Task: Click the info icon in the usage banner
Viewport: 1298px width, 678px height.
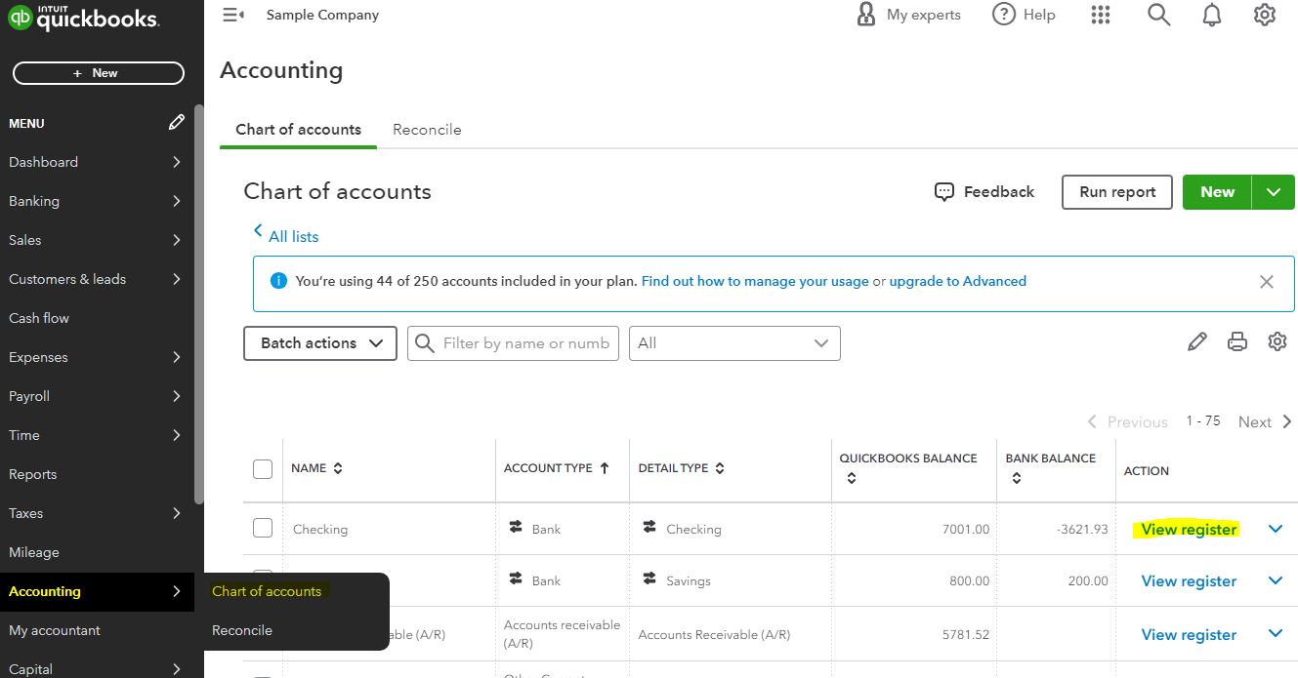Action: tap(278, 281)
